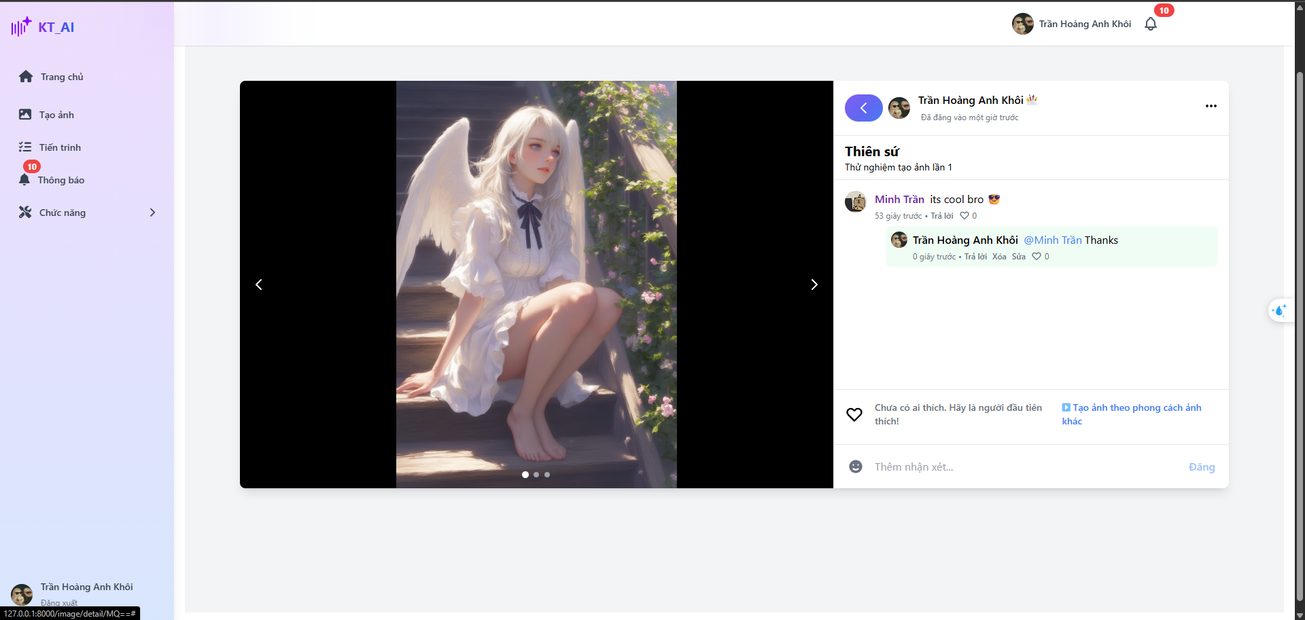
Task: Like Minh Trần's comment
Action: pyautogui.click(x=964, y=216)
